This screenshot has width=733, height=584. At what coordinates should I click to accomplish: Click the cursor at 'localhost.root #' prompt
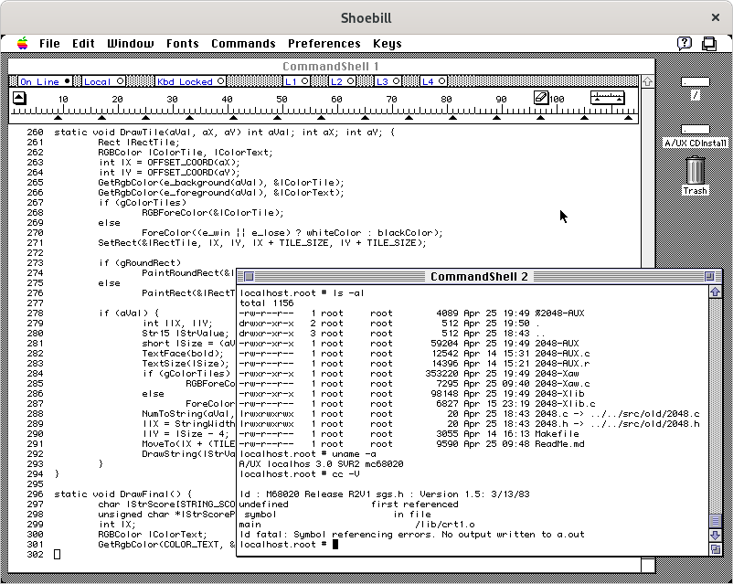point(335,545)
